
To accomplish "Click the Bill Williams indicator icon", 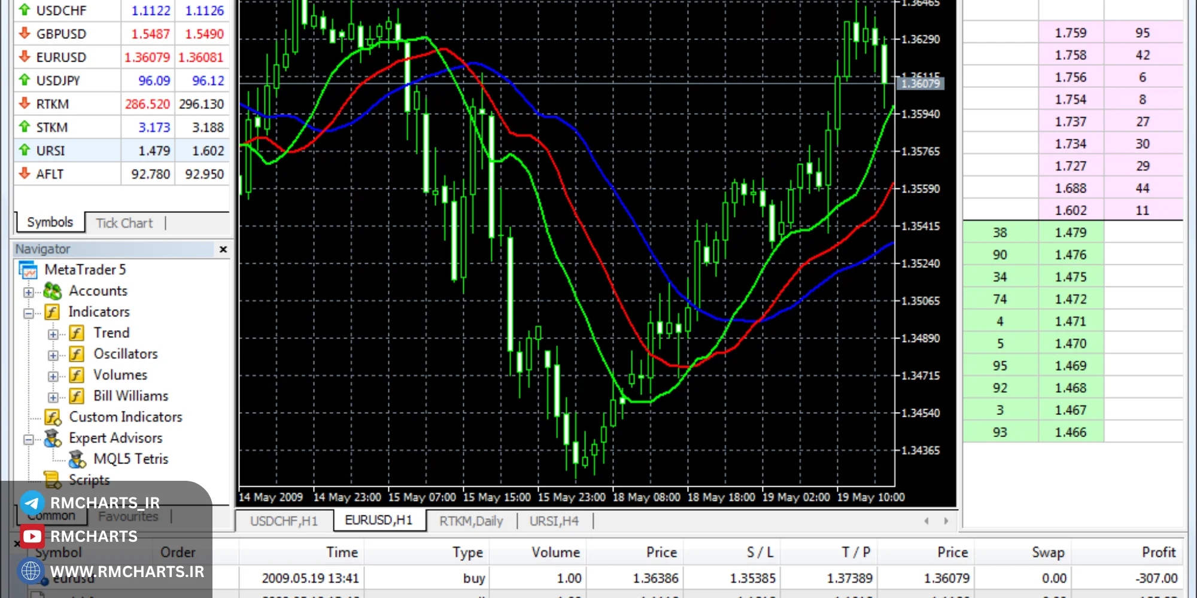I will (x=77, y=396).
